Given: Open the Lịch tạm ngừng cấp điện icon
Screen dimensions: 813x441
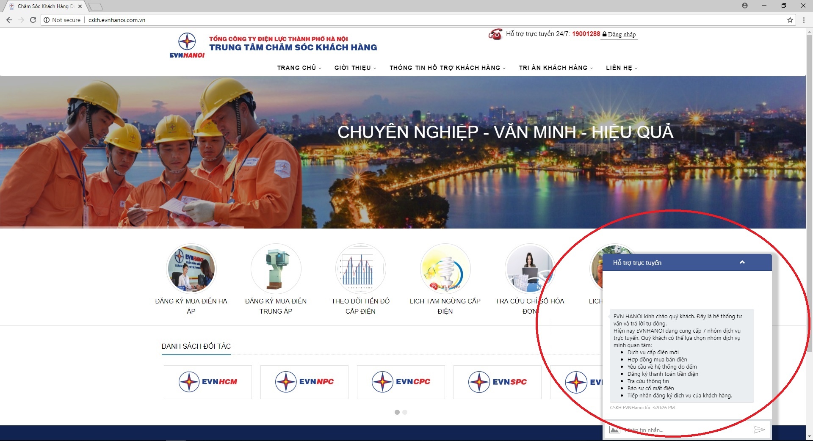Looking at the screenshot, I should pyautogui.click(x=445, y=269).
